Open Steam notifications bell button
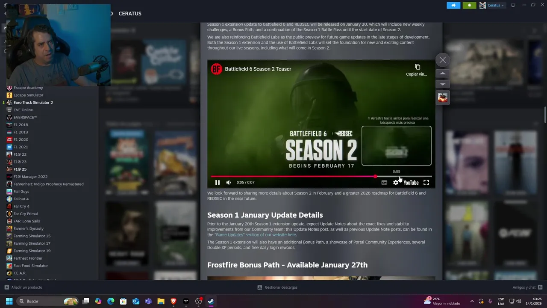 (469, 5)
